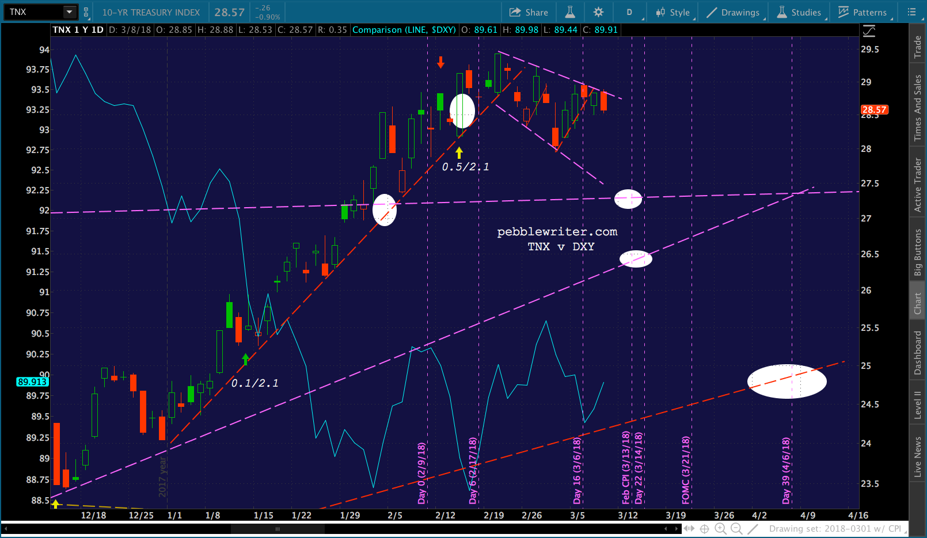The width and height of the screenshot is (927, 538).
Task: Open the D timeframe dropdown
Action: coord(629,12)
